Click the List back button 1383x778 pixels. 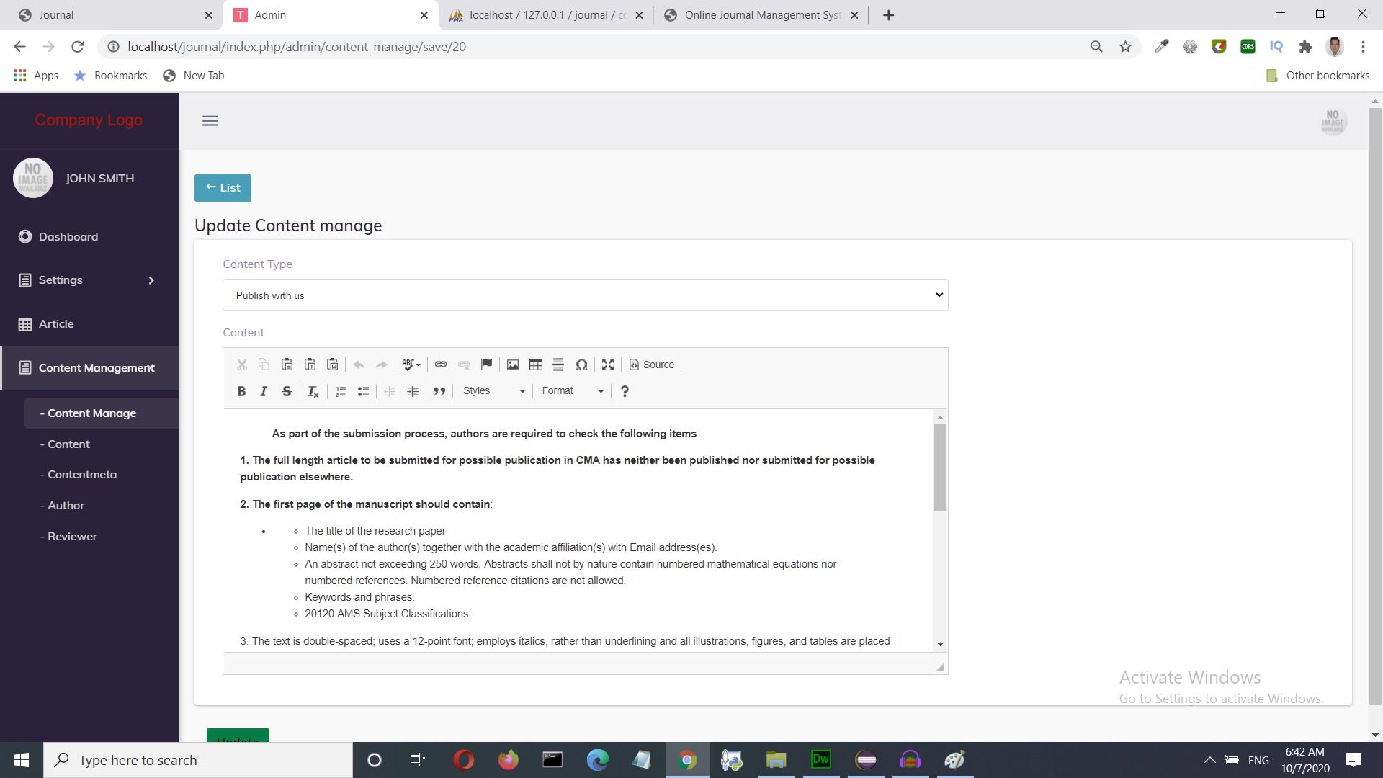[x=223, y=188]
